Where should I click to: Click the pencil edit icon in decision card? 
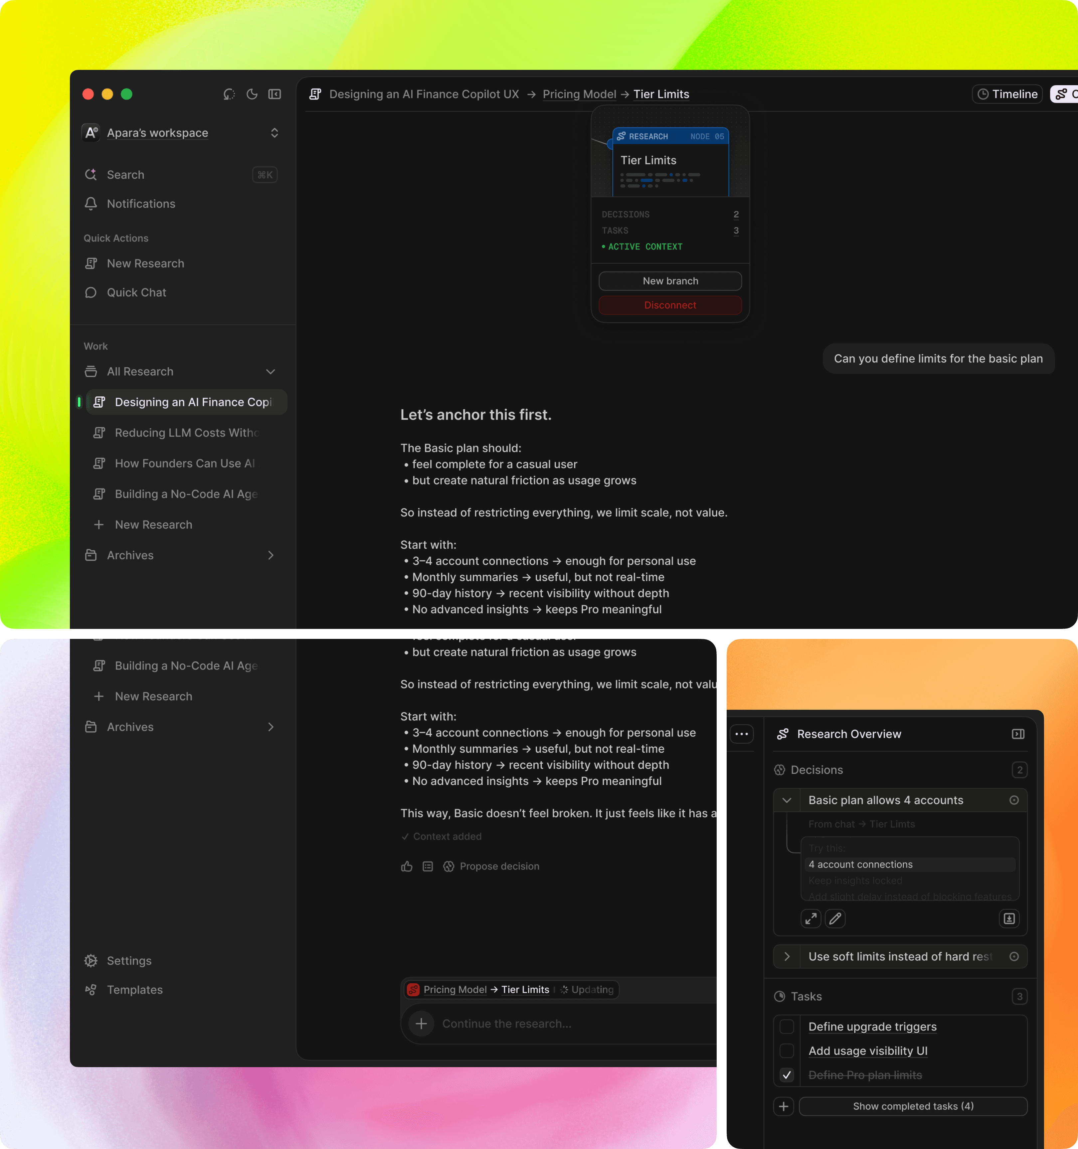835,918
